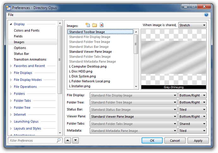Click the category tree scrollbar down arrow
The height and width of the screenshot is (153, 218).
coord(60,133)
